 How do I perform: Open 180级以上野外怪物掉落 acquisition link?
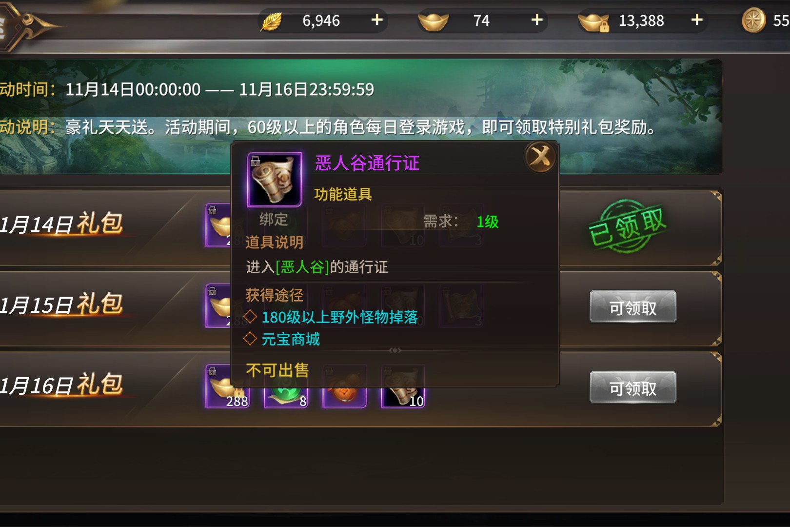coord(339,317)
